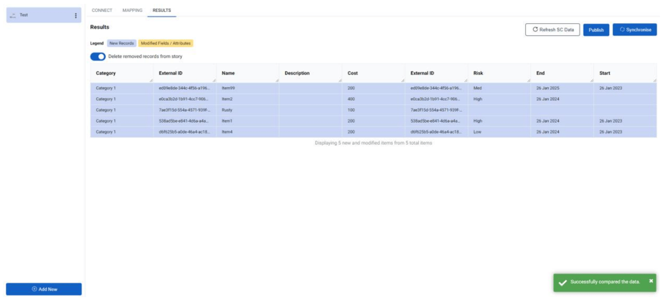Viewport: 661px width, 300px height.
Task: Open the three-dot menu for Test
Action: pyautogui.click(x=76, y=16)
